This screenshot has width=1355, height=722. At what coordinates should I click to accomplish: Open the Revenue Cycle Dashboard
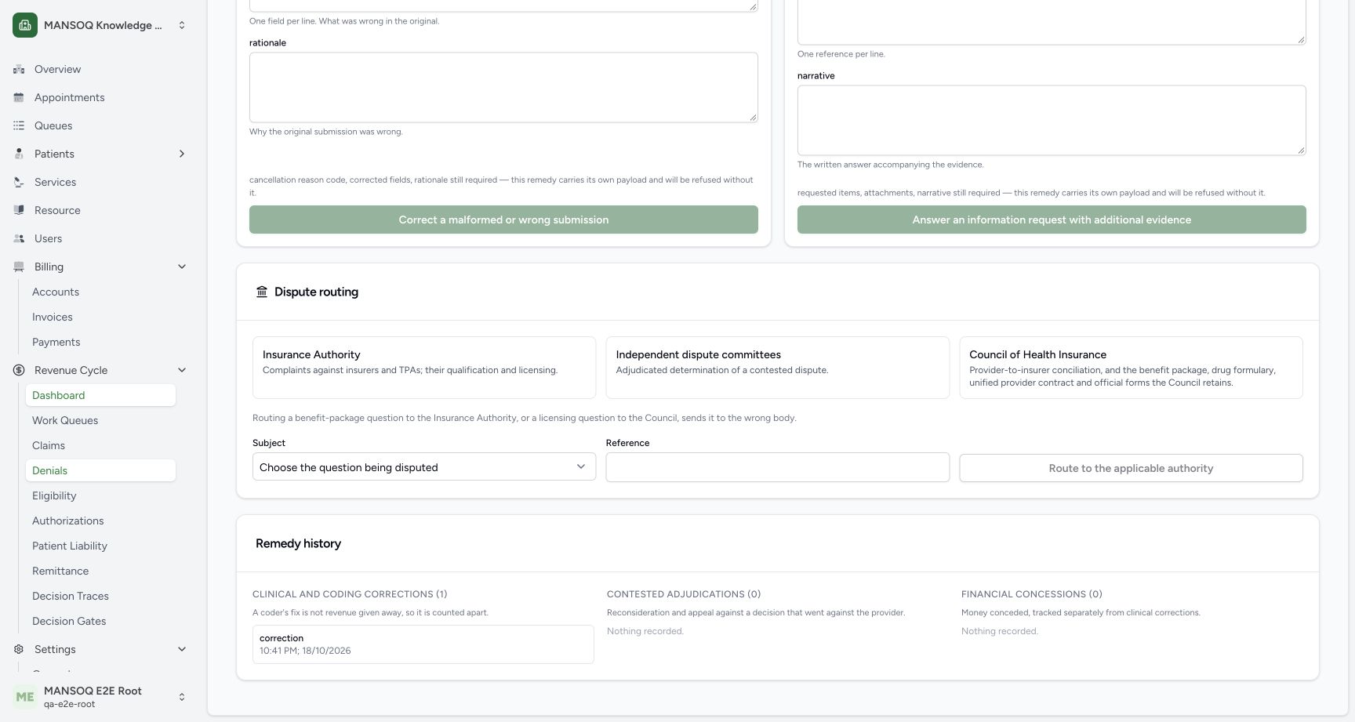point(100,395)
